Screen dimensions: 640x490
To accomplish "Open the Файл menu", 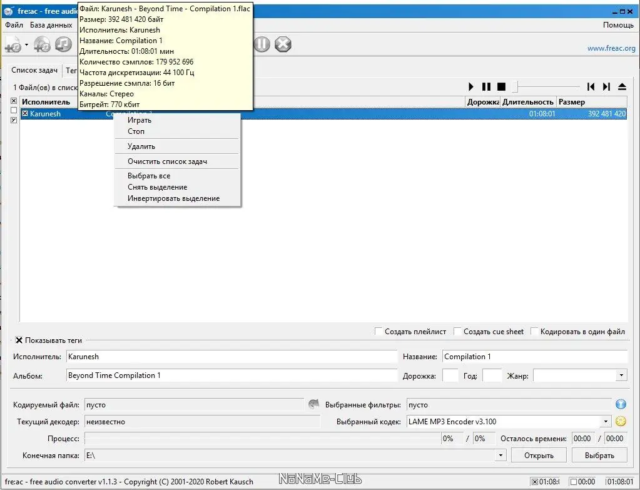I will coord(13,25).
